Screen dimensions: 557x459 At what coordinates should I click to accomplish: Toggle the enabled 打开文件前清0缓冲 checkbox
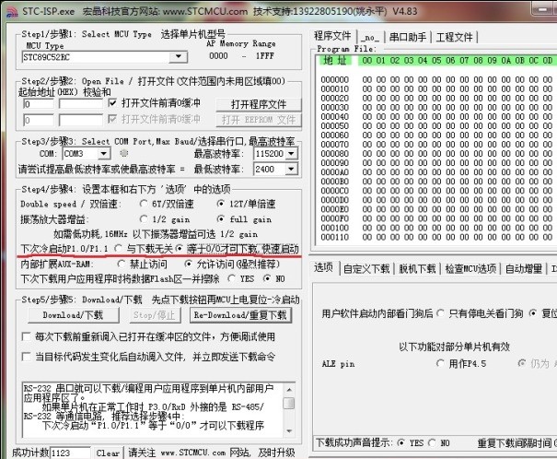113,104
